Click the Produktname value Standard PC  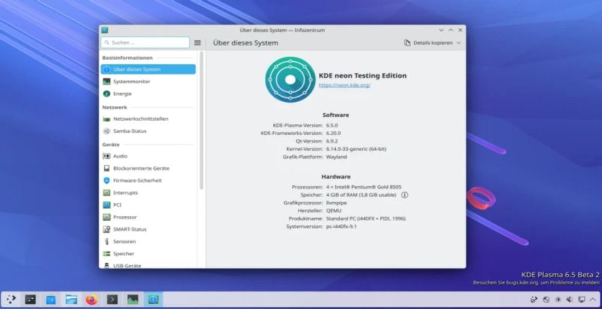point(365,218)
